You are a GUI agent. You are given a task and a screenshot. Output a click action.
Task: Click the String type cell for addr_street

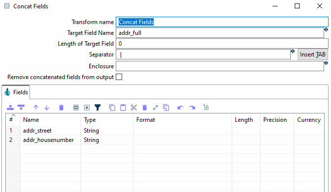click(x=107, y=131)
